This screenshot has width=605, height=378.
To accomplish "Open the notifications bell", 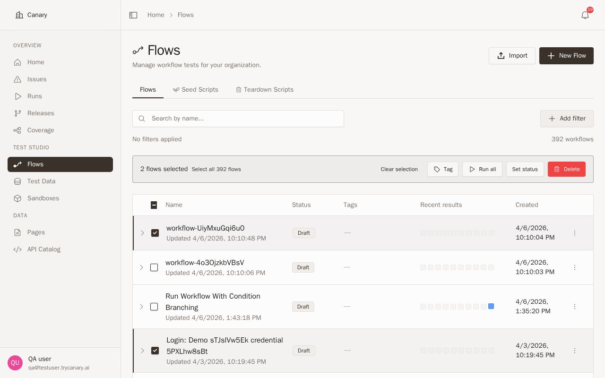I will [x=585, y=15].
